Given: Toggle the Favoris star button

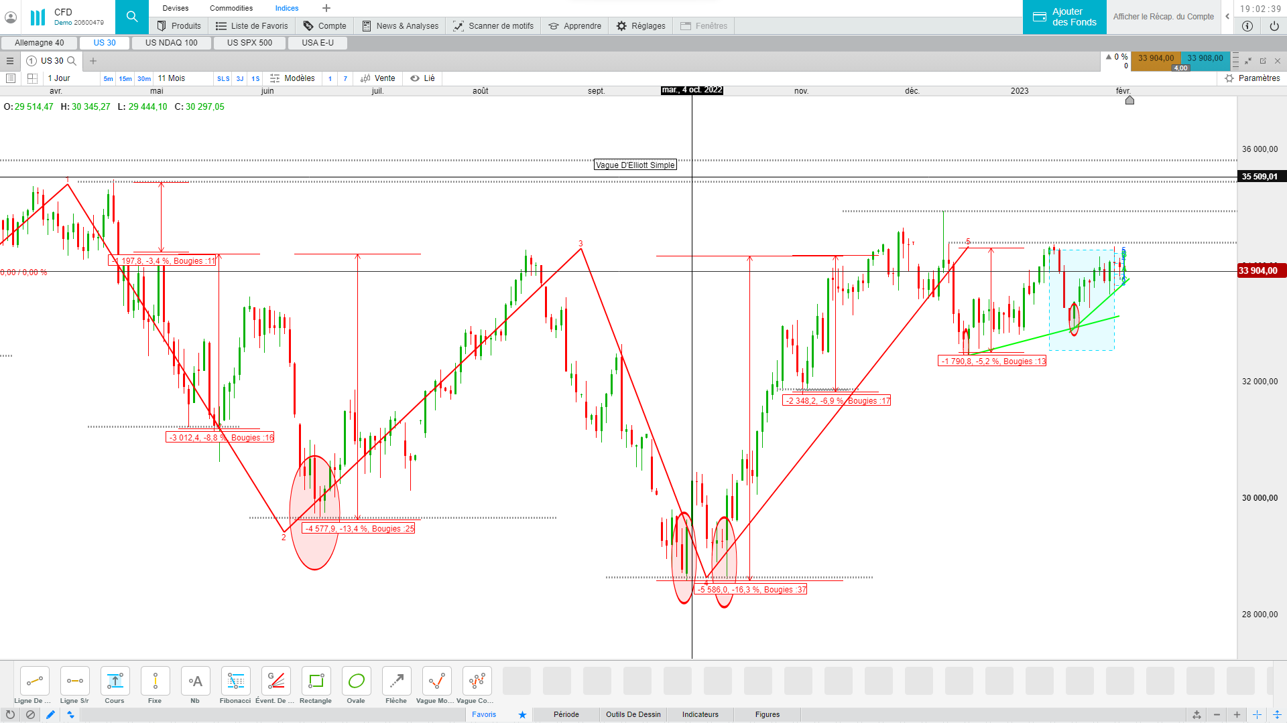Looking at the screenshot, I should 522,714.
